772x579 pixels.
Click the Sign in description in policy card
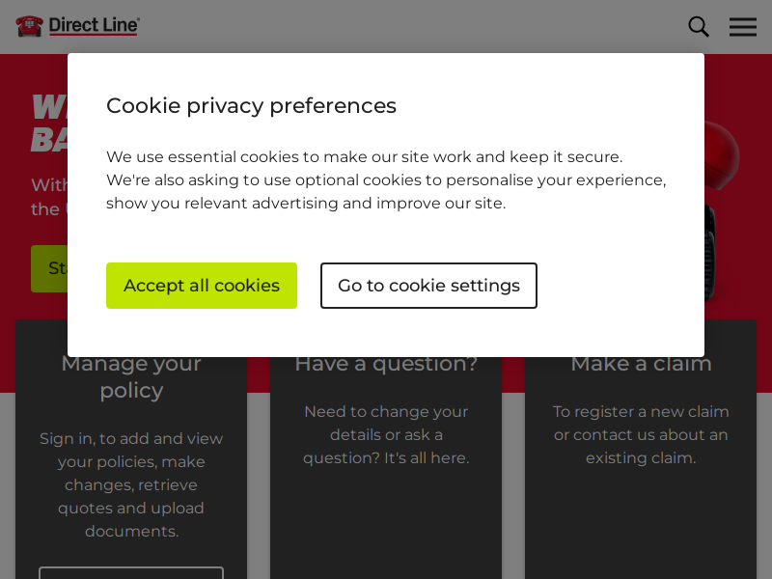(x=131, y=485)
